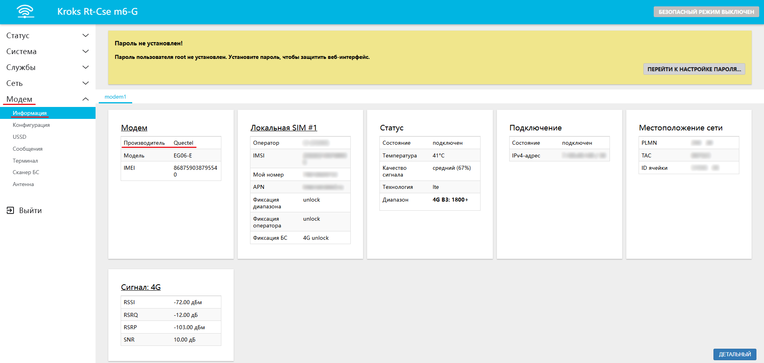Click the Сигнал: 4G heading link
This screenshot has height=363, width=764.
(141, 287)
